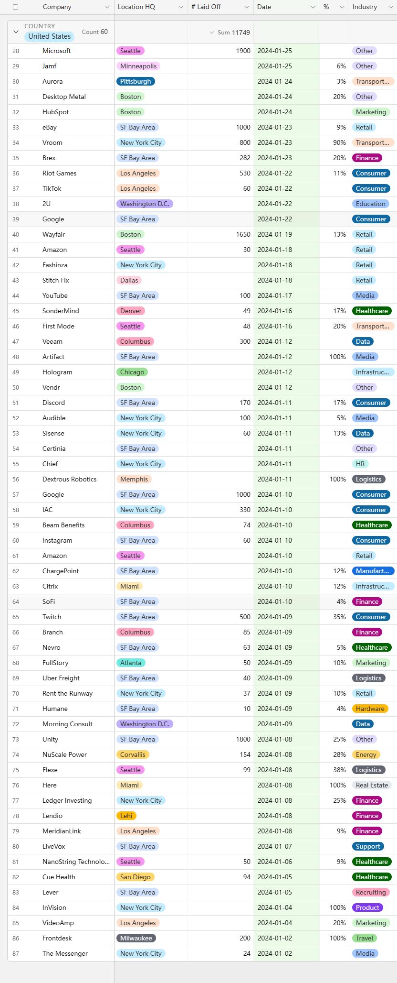Click the Energy tag for NuScale Power
The height and width of the screenshot is (983, 397).
(366, 754)
